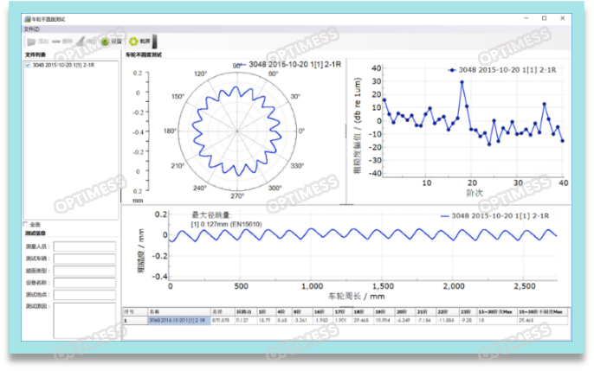Open the File (文件) menu

pyautogui.click(x=31, y=28)
